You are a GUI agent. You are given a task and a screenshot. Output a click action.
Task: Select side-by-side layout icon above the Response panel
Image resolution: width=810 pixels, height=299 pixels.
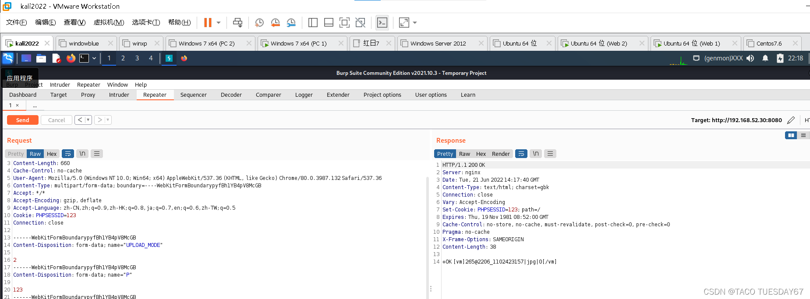tap(791, 135)
